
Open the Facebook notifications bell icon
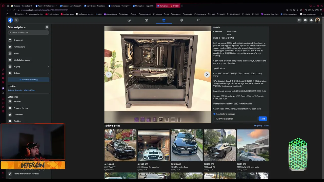click(x=311, y=20)
